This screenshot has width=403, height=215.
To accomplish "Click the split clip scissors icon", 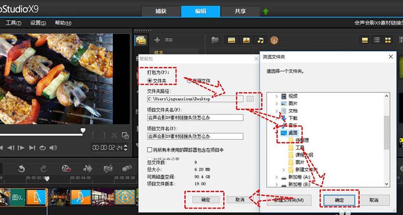I will coord(114,135).
